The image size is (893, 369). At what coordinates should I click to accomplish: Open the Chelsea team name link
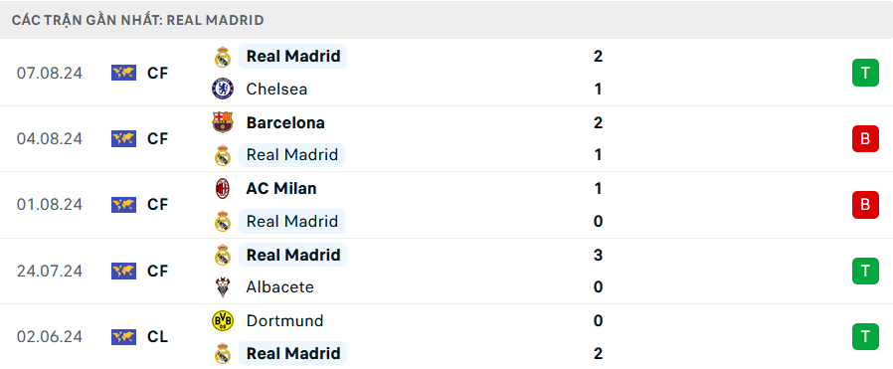click(x=276, y=89)
